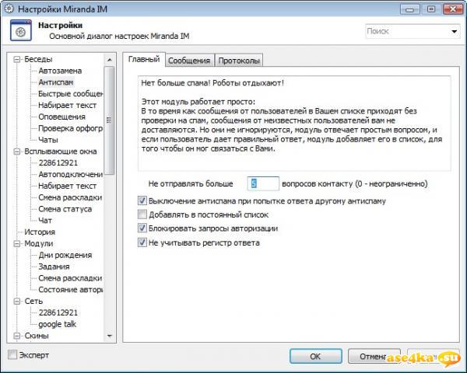This screenshot has height=373, width=467.
Task: Click the tree scrollbar up arrow
Action: (x=109, y=60)
